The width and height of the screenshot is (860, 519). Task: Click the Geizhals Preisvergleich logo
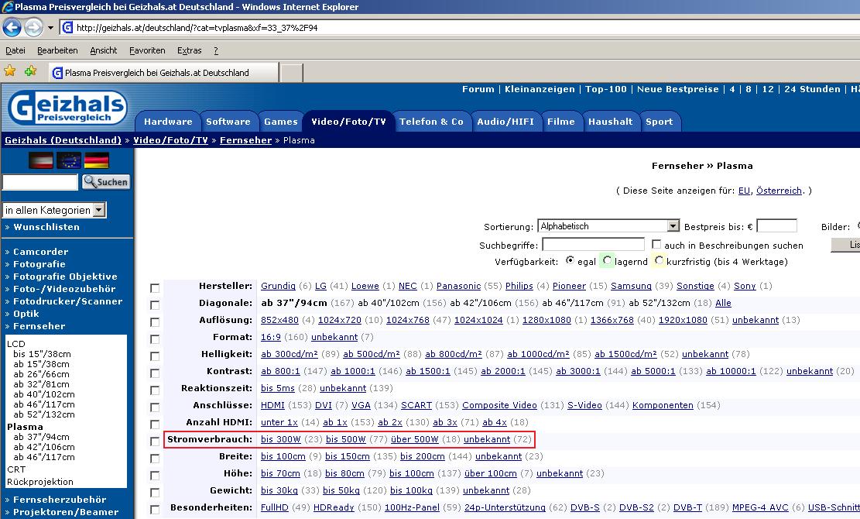click(x=67, y=108)
